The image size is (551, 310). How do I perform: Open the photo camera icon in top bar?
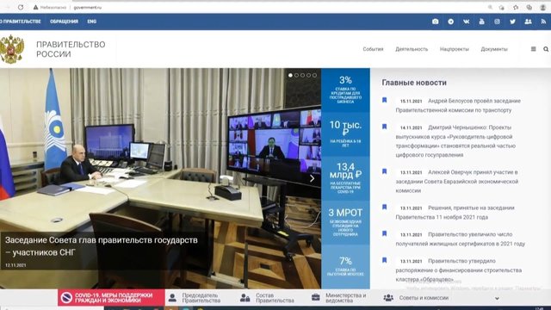(x=435, y=22)
